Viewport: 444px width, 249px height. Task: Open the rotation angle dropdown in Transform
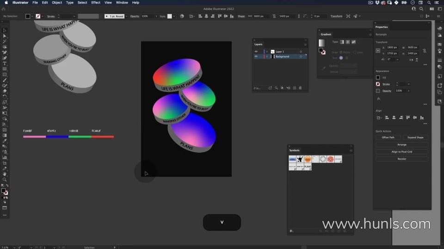397,59
